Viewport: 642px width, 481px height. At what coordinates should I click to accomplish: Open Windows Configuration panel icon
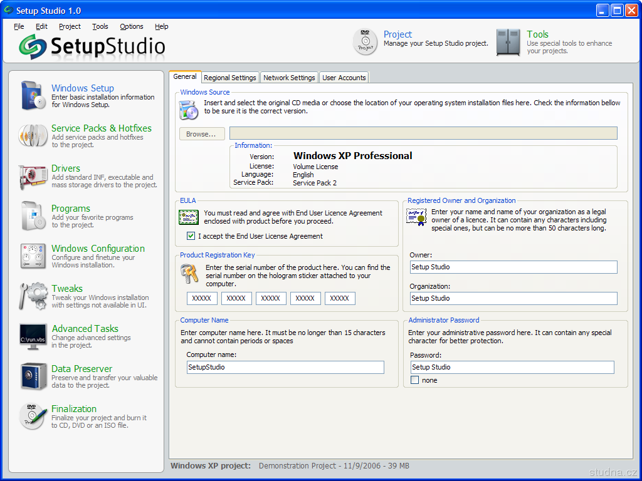pyautogui.click(x=33, y=256)
